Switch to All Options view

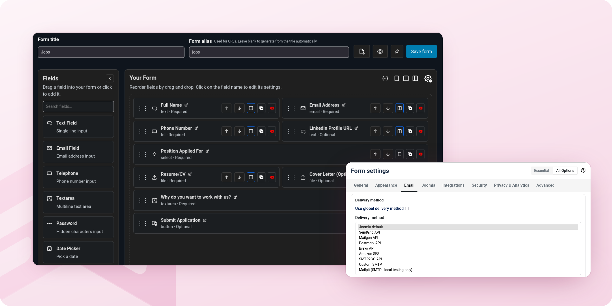click(x=565, y=171)
